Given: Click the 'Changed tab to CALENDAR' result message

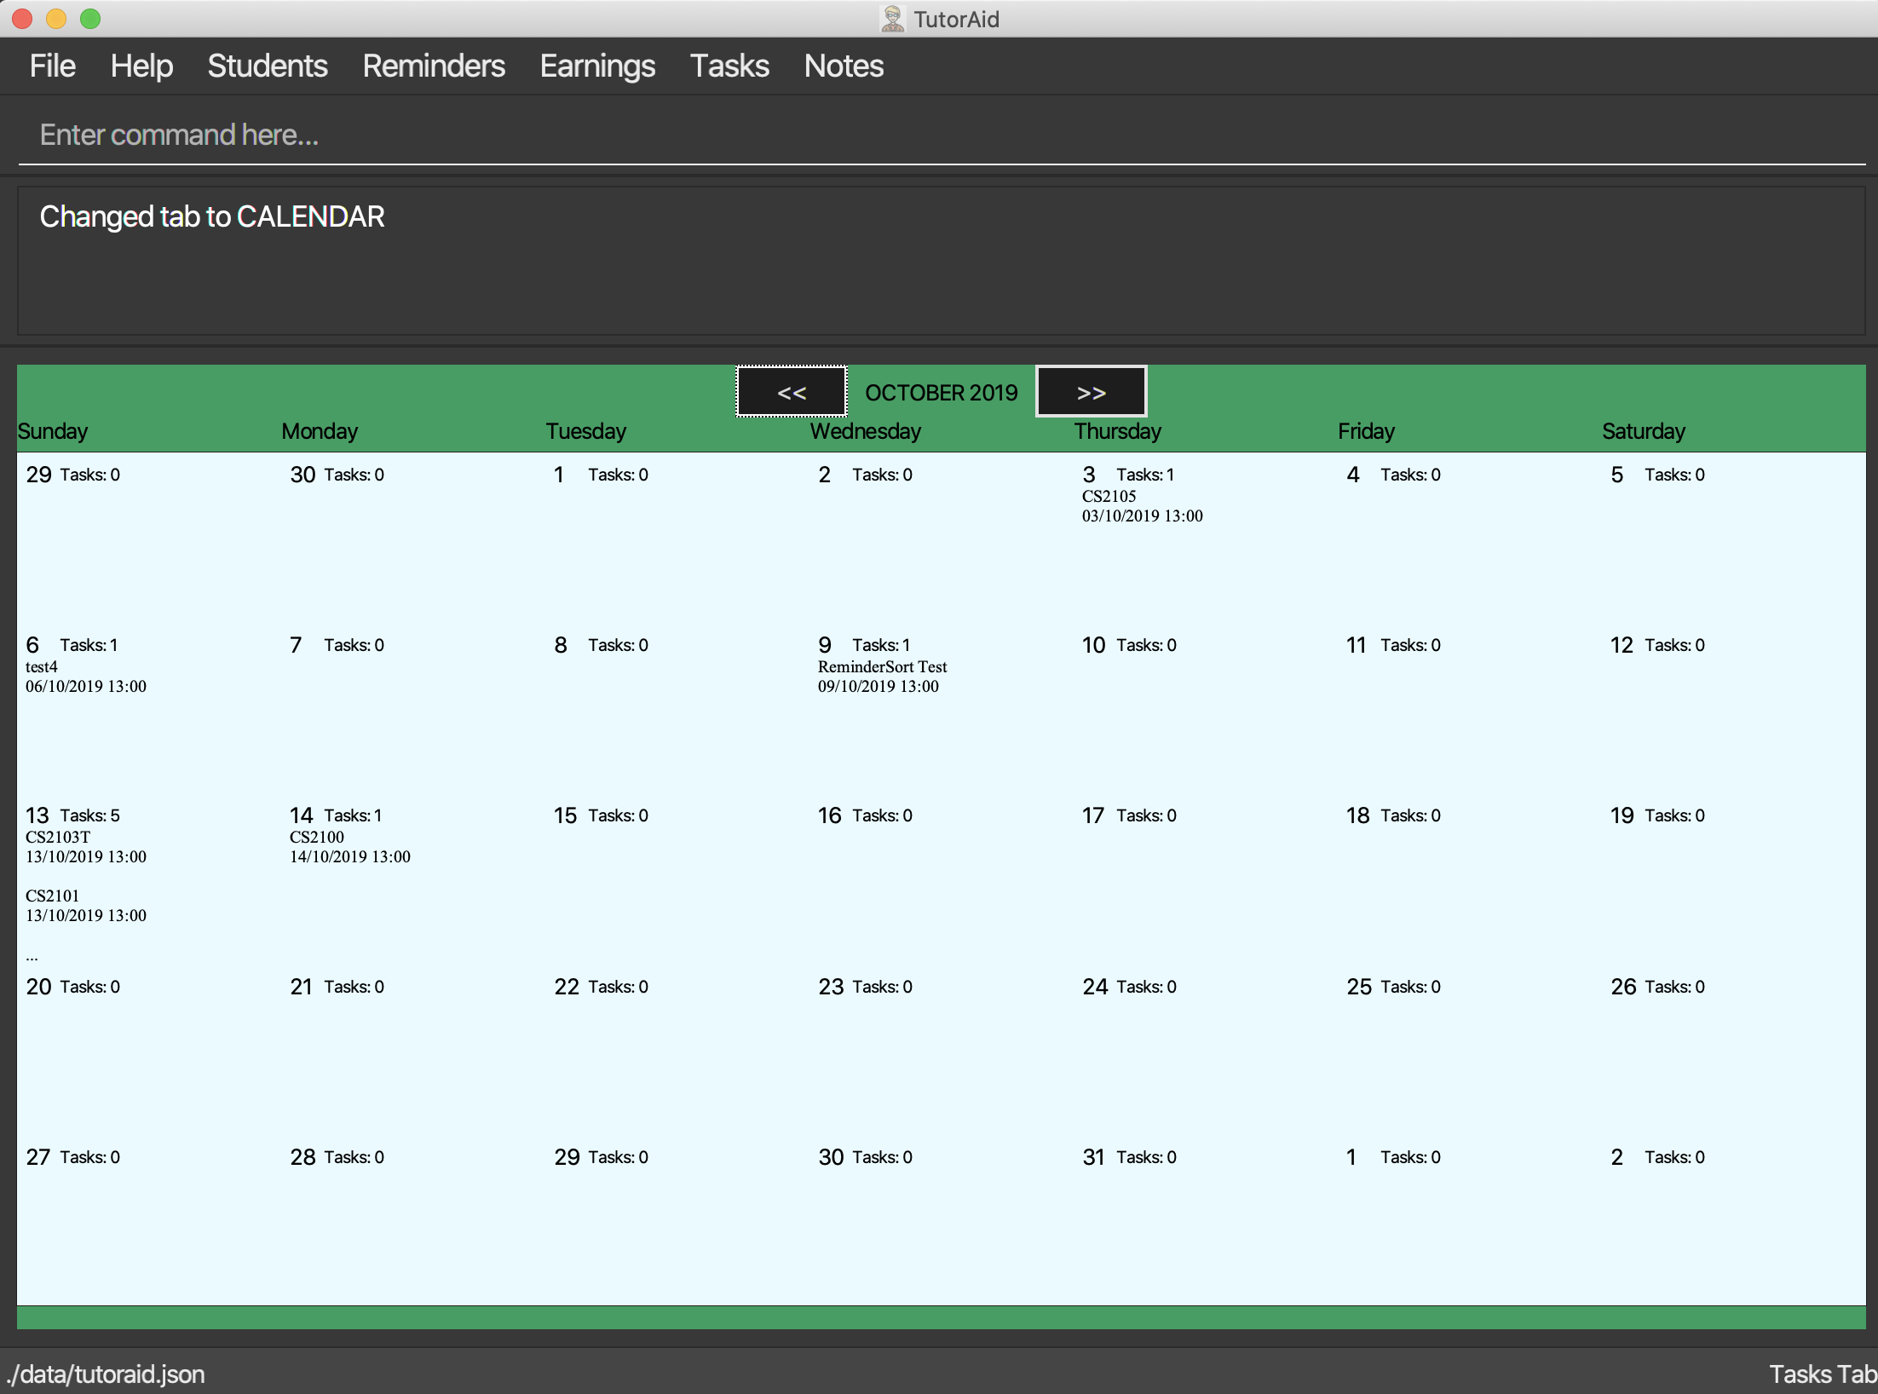Looking at the screenshot, I should tap(212, 216).
